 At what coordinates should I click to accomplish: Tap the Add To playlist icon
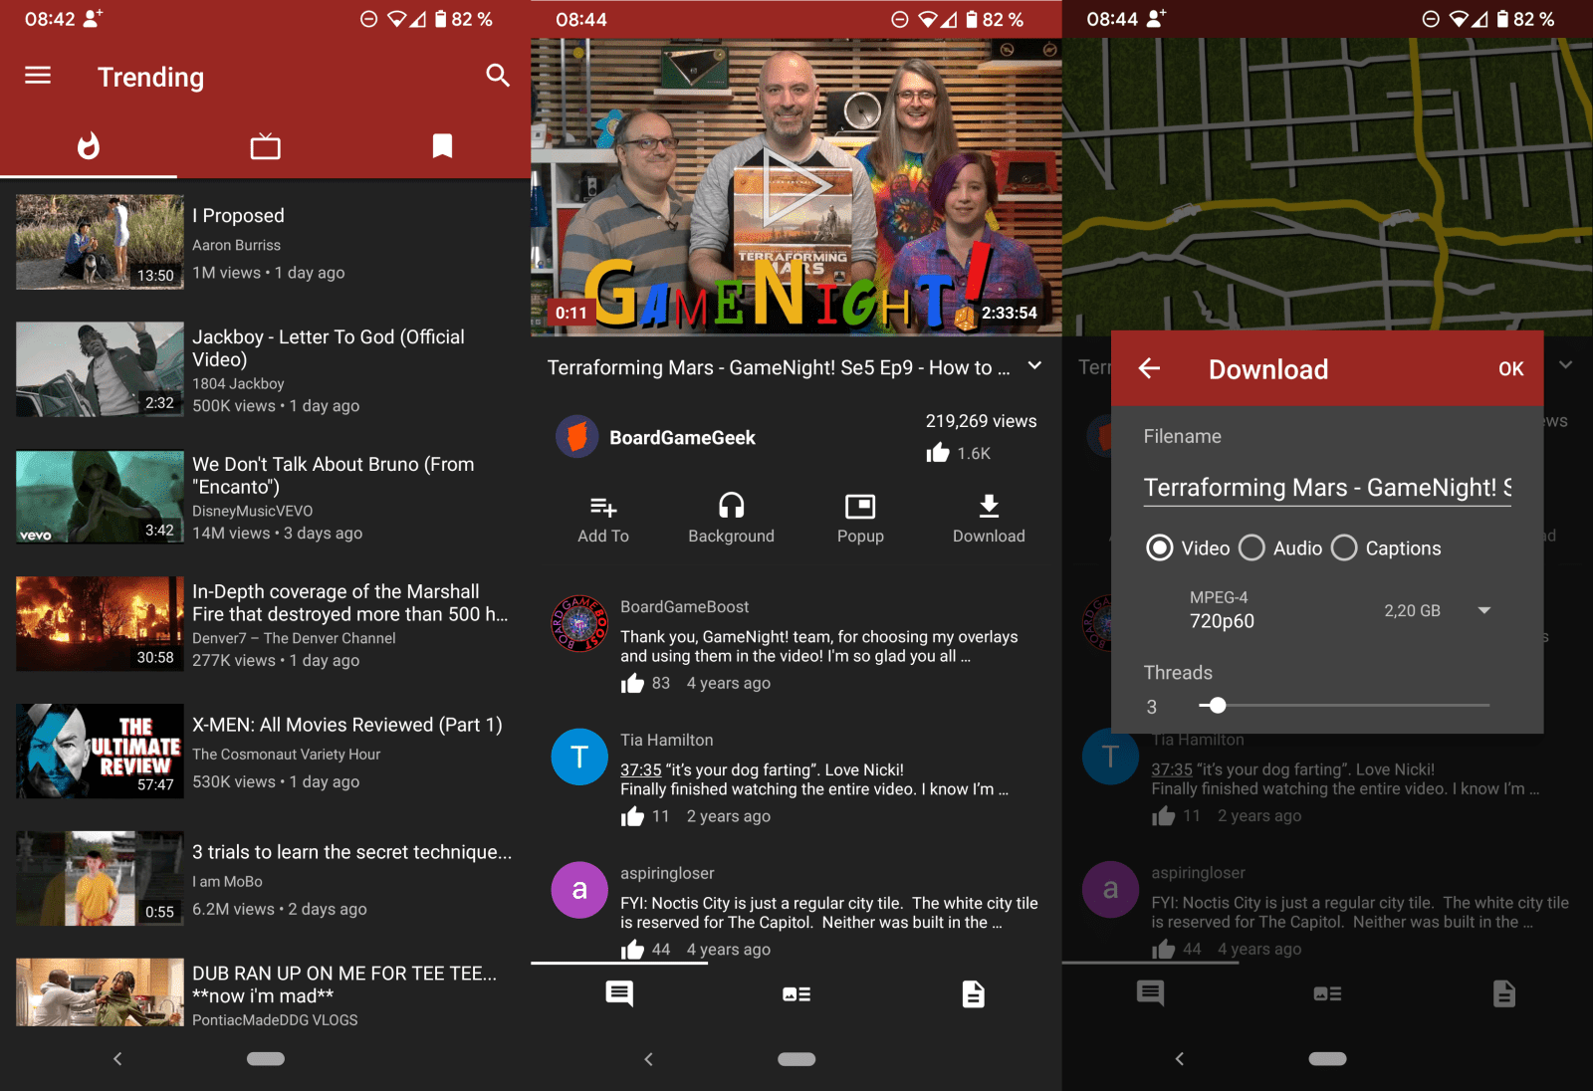click(x=603, y=507)
